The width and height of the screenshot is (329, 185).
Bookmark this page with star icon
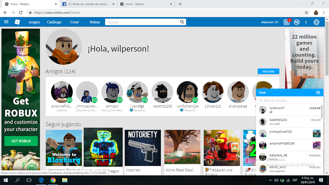coord(306,13)
